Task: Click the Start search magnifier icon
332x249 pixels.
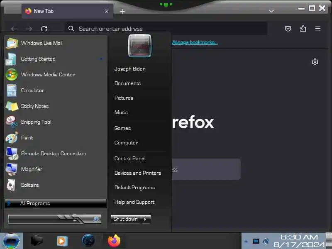Action: click(96, 219)
